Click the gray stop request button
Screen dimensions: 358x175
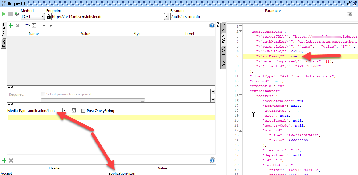[10, 14]
